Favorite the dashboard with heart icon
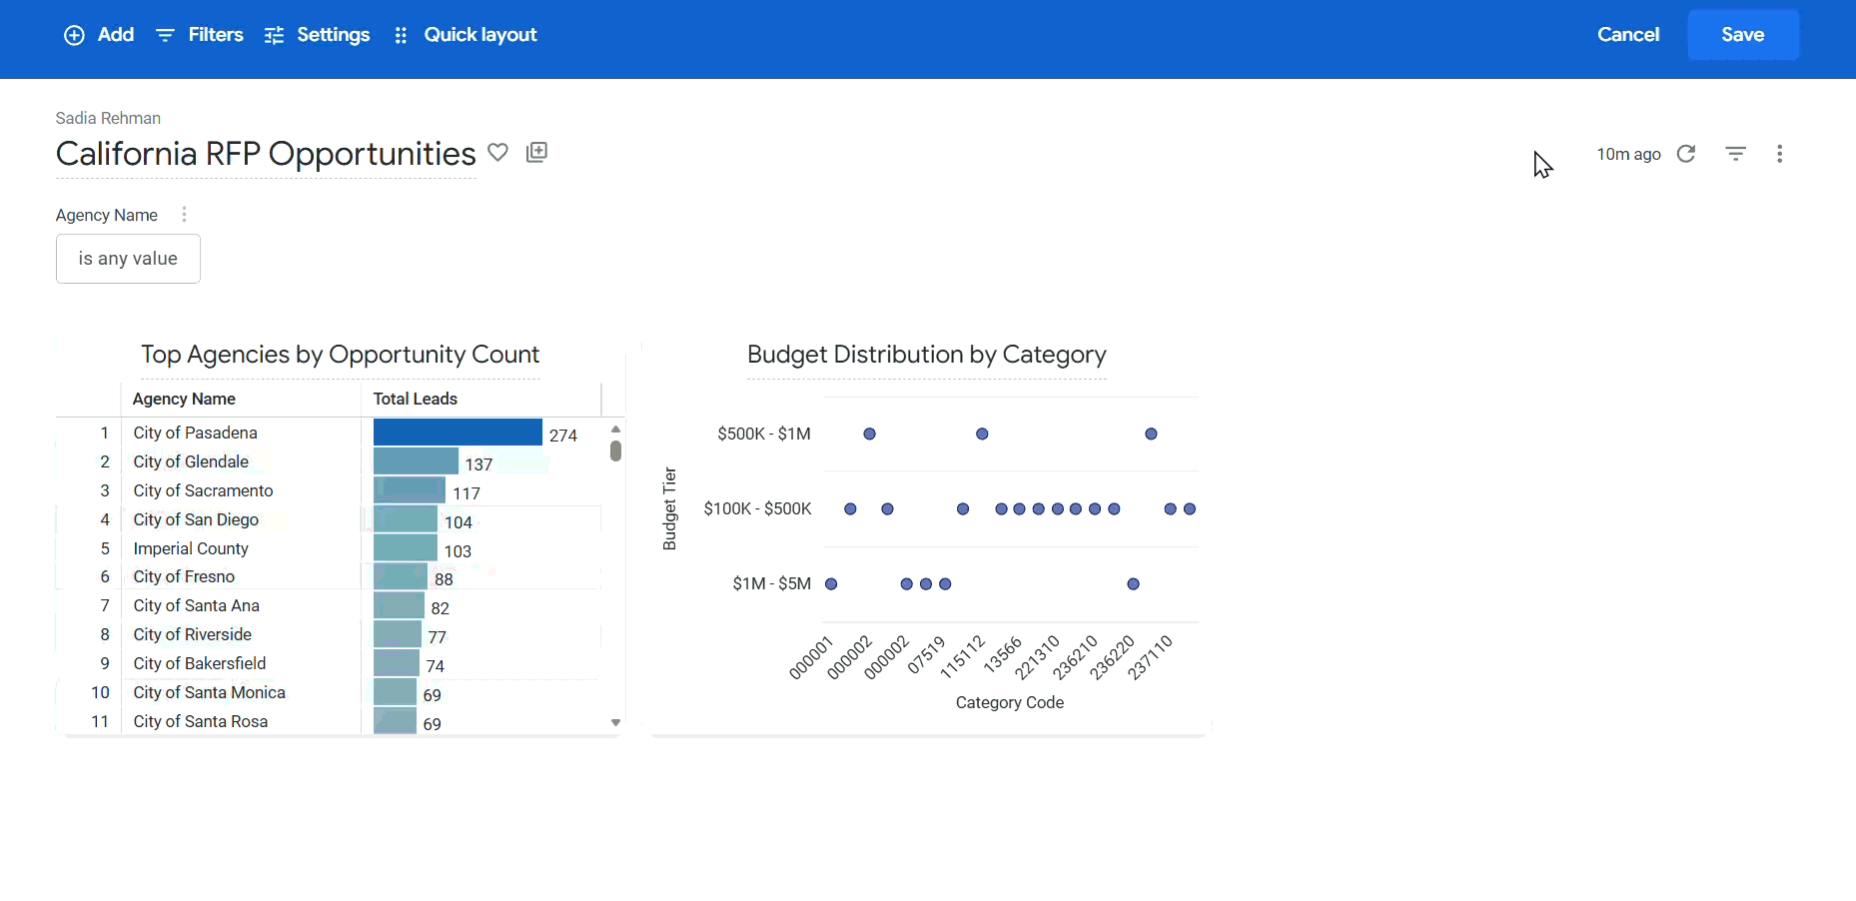Viewport: 1856px width, 901px height. (498, 153)
